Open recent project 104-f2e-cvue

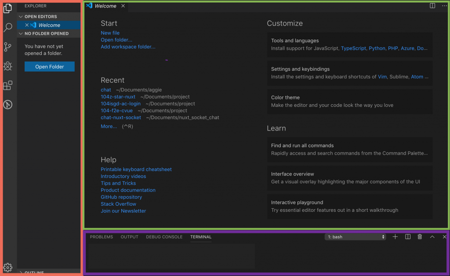click(116, 110)
